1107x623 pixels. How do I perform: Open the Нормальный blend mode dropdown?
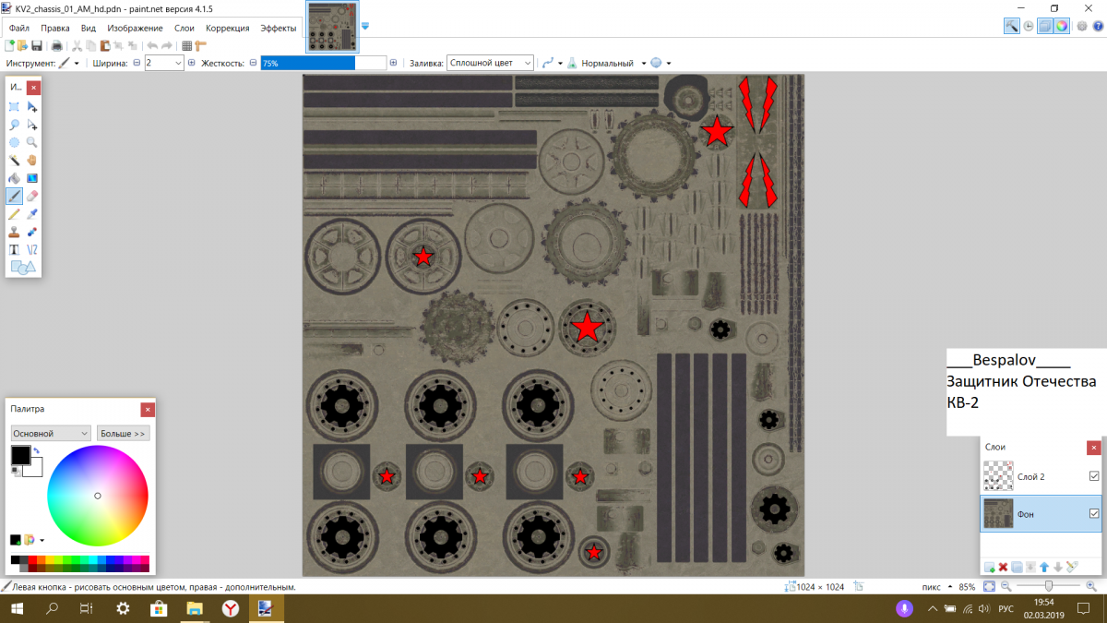(644, 63)
